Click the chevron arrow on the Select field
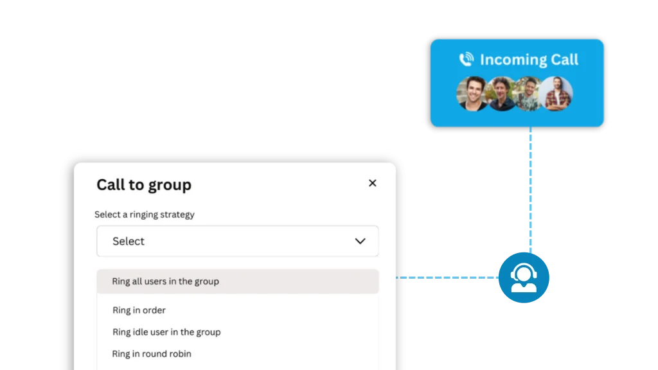The image size is (658, 370). click(360, 241)
